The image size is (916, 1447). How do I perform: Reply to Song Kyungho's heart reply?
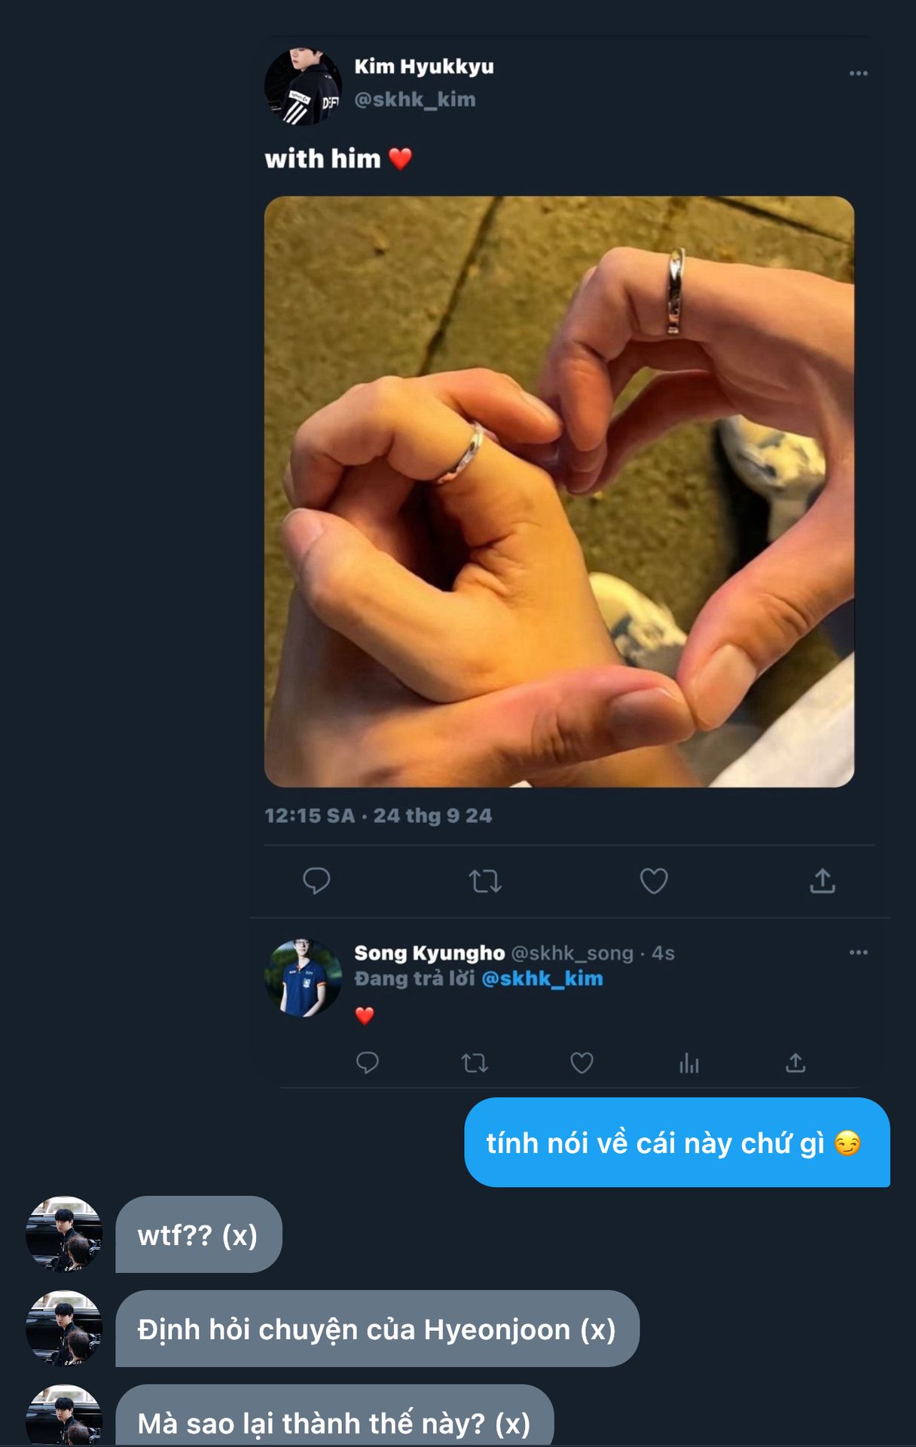[367, 1063]
